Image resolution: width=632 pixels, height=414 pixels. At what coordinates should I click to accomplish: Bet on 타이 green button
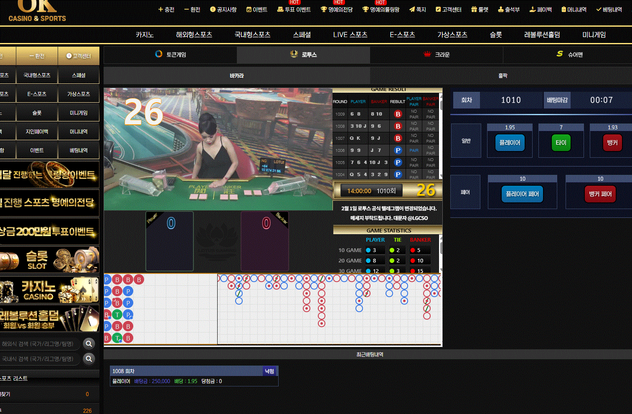pos(561,143)
